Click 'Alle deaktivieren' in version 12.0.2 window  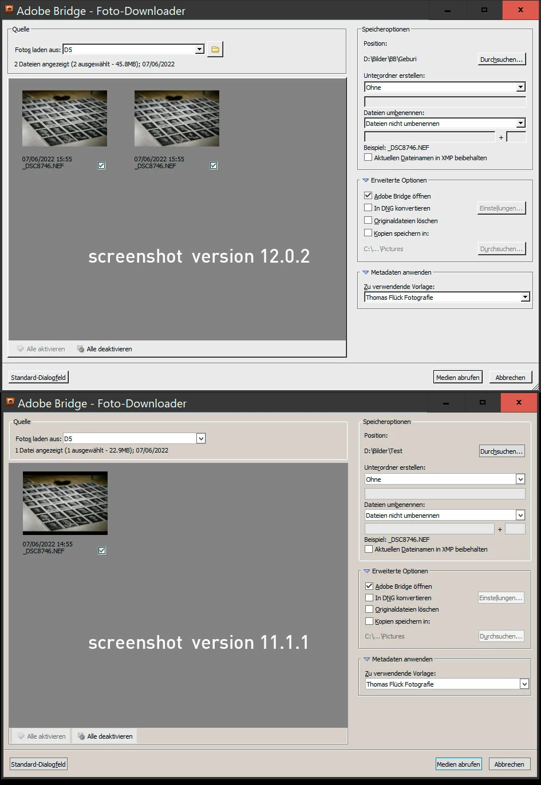pos(104,348)
